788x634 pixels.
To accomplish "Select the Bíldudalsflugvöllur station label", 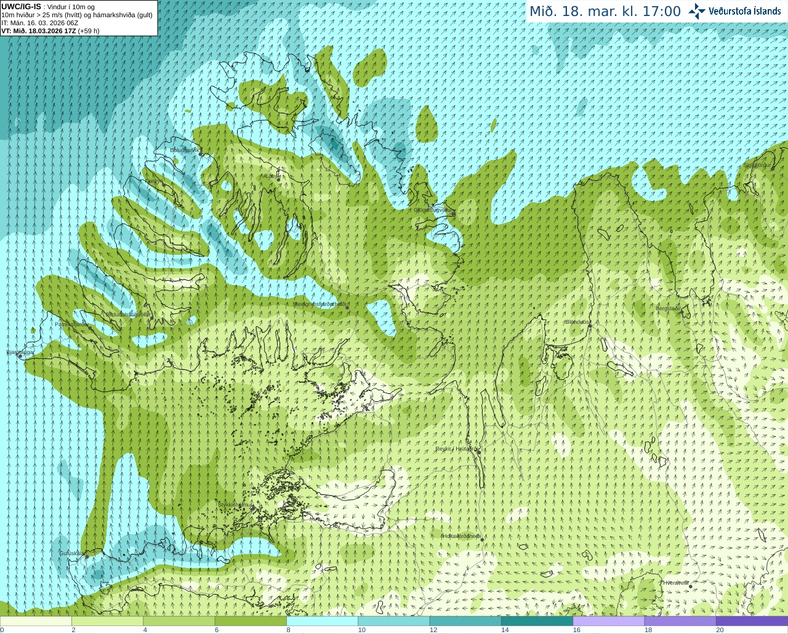I will point(129,315).
